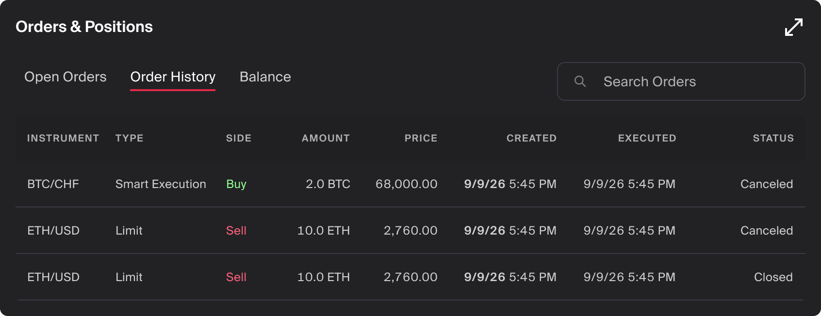Click the 68,000.00 price value
This screenshot has width=821, height=316.
[407, 184]
